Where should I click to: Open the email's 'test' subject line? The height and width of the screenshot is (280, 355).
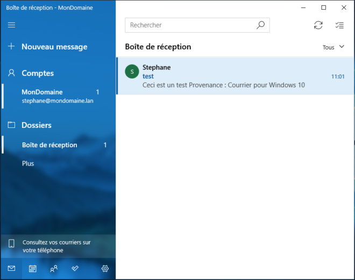click(148, 76)
